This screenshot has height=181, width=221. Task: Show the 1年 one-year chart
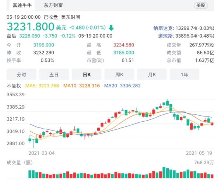tap(184, 74)
